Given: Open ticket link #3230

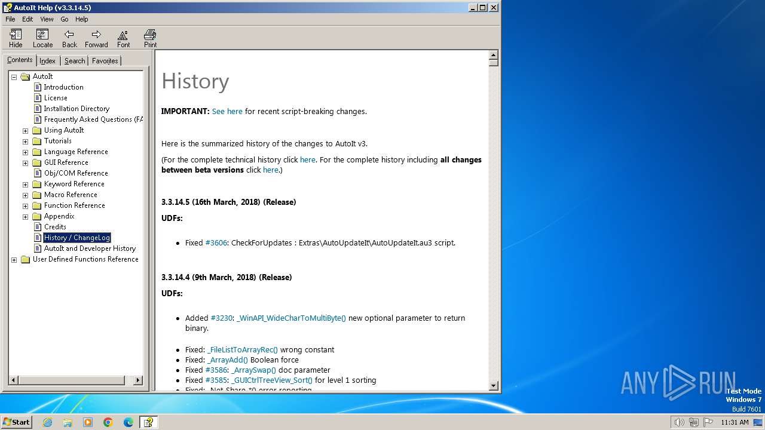Looking at the screenshot, I should point(221,318).
